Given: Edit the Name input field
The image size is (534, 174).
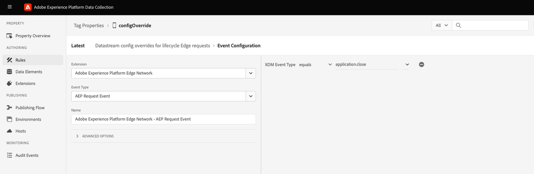Looking at the screenshot, I should [x=164, y=119].
